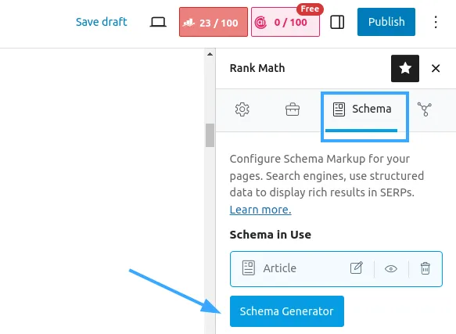Click the Rank Math star pin button
The width and height of the screenshot is (456, 334).
(405, 68)
